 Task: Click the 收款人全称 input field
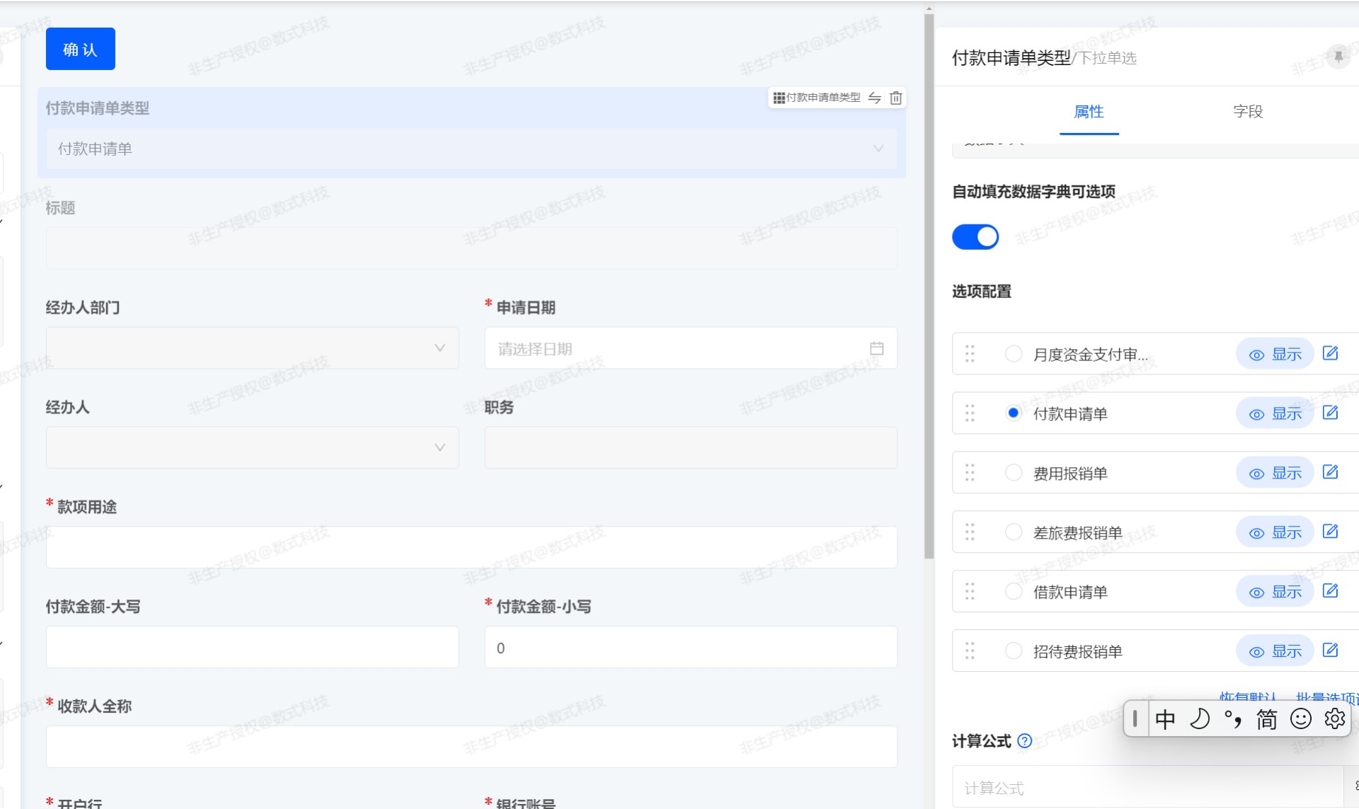click(x=471, y=747)
